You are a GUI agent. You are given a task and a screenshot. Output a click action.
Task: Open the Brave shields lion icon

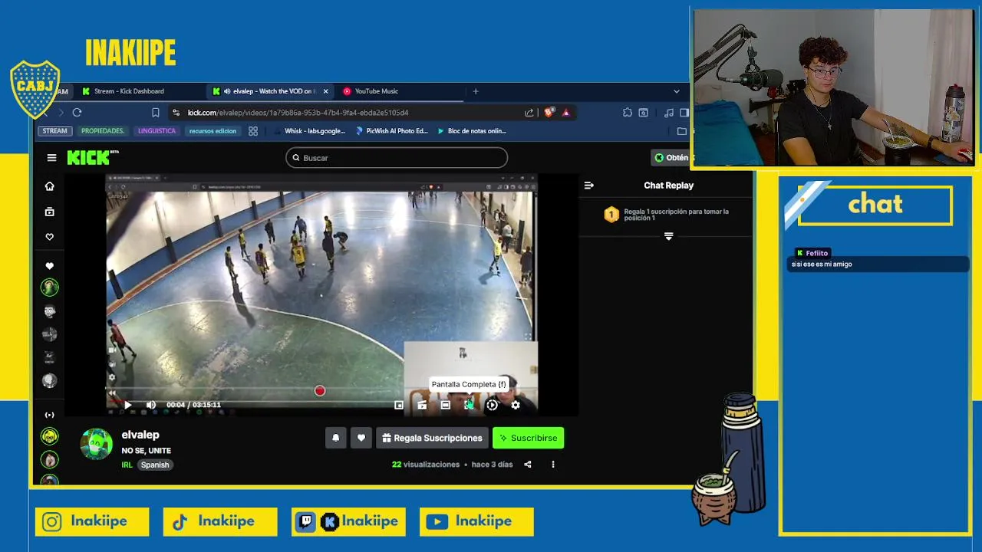pyautogui.click(x=549, y=113)
